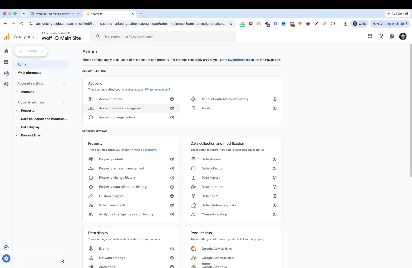Click help icon beside Trash
This screenshot has width=412, height=268.
[x=274, y=108]
